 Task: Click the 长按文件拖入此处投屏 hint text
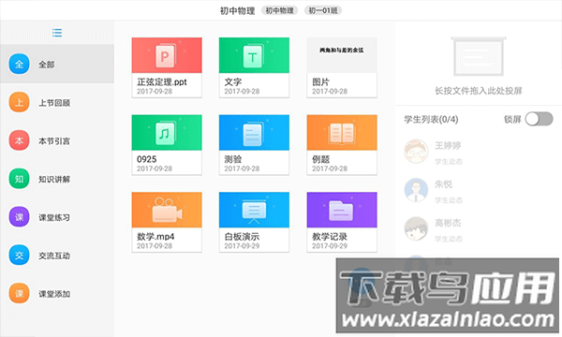(x=479, y=91)
